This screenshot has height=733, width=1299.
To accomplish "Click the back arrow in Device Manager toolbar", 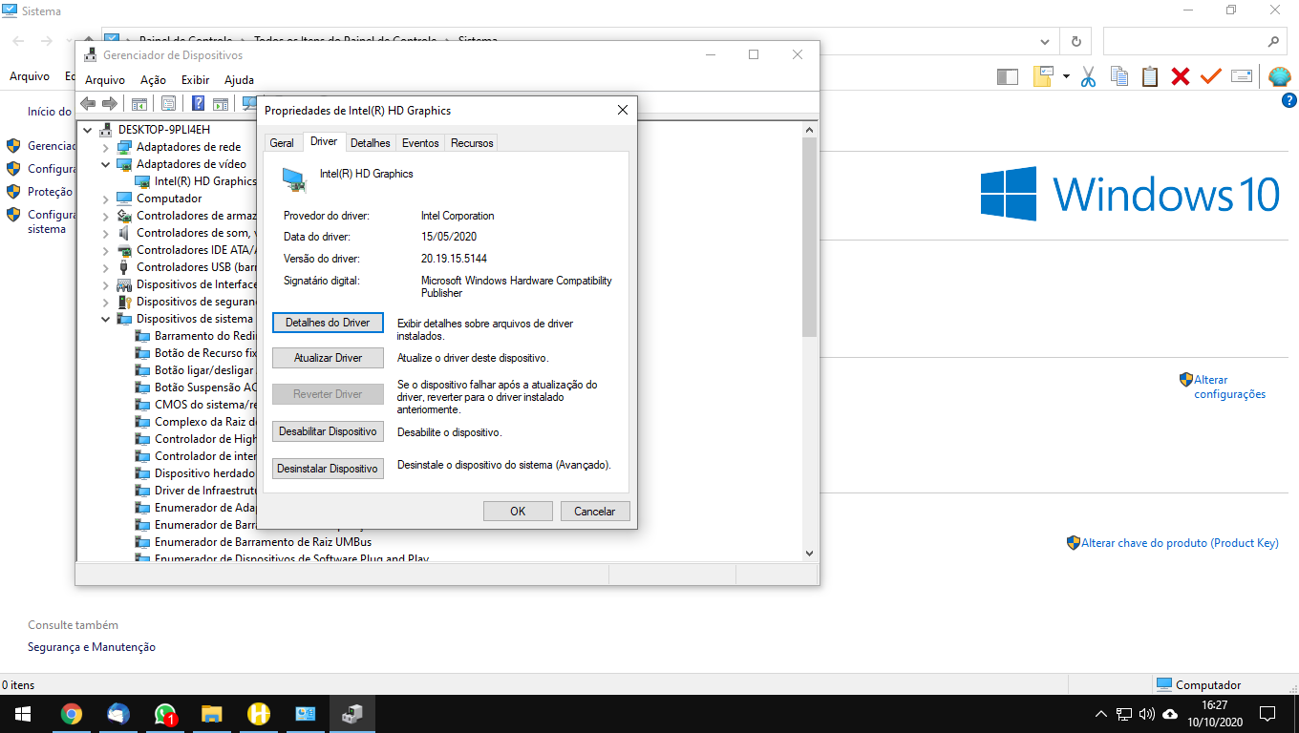I will 89,103.
